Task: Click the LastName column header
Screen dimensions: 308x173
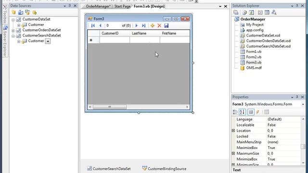Action: (145, 33)
